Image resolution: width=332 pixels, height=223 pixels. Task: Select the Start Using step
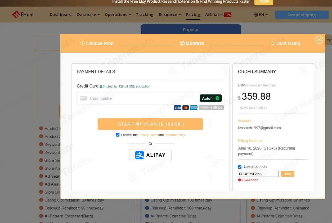pos(285,43)
